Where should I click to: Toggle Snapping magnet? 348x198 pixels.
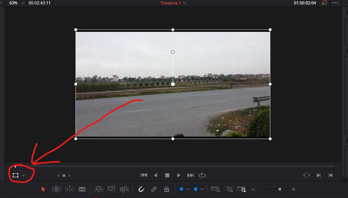click(141, 189)
